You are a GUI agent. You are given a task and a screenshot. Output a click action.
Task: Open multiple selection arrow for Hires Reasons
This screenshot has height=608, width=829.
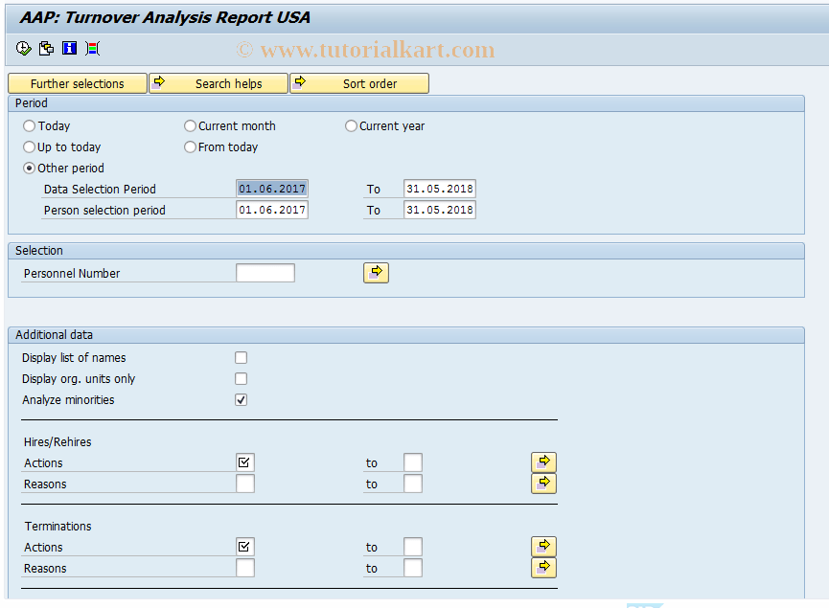point(543,483)
